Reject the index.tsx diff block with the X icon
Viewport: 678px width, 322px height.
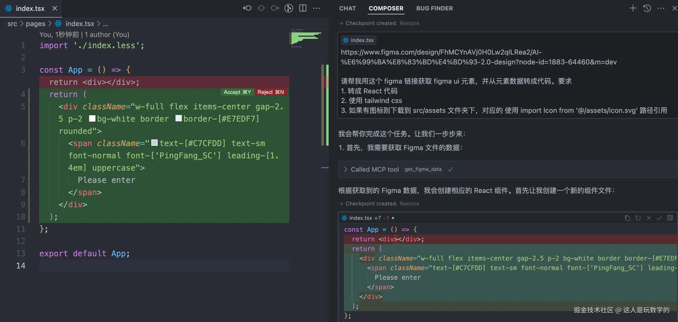[x=649, y=218]
